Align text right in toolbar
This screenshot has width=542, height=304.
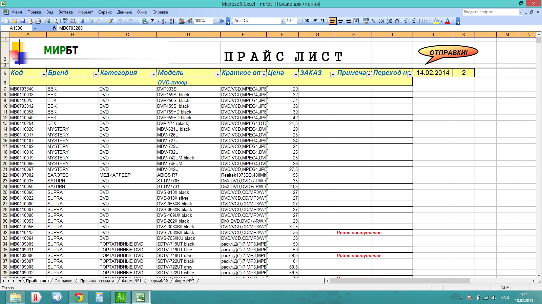coord(348,21)
